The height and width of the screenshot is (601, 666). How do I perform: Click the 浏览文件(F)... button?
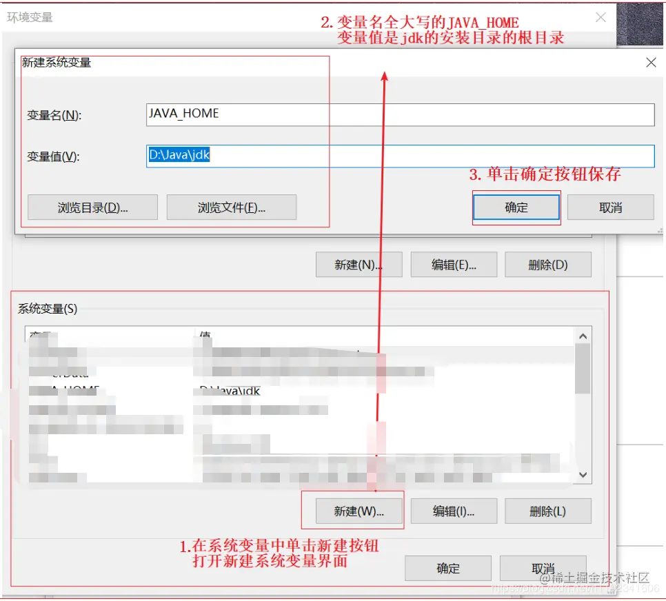click(x=231, y=207)
